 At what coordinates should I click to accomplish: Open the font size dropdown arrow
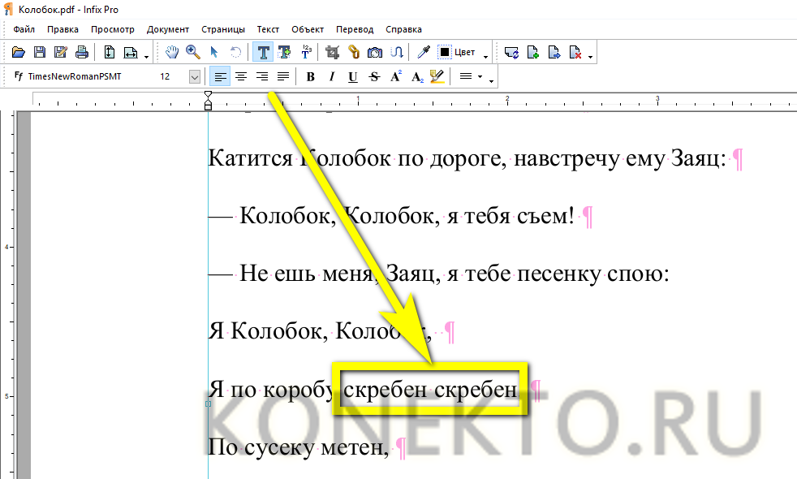tap(195, 77)
